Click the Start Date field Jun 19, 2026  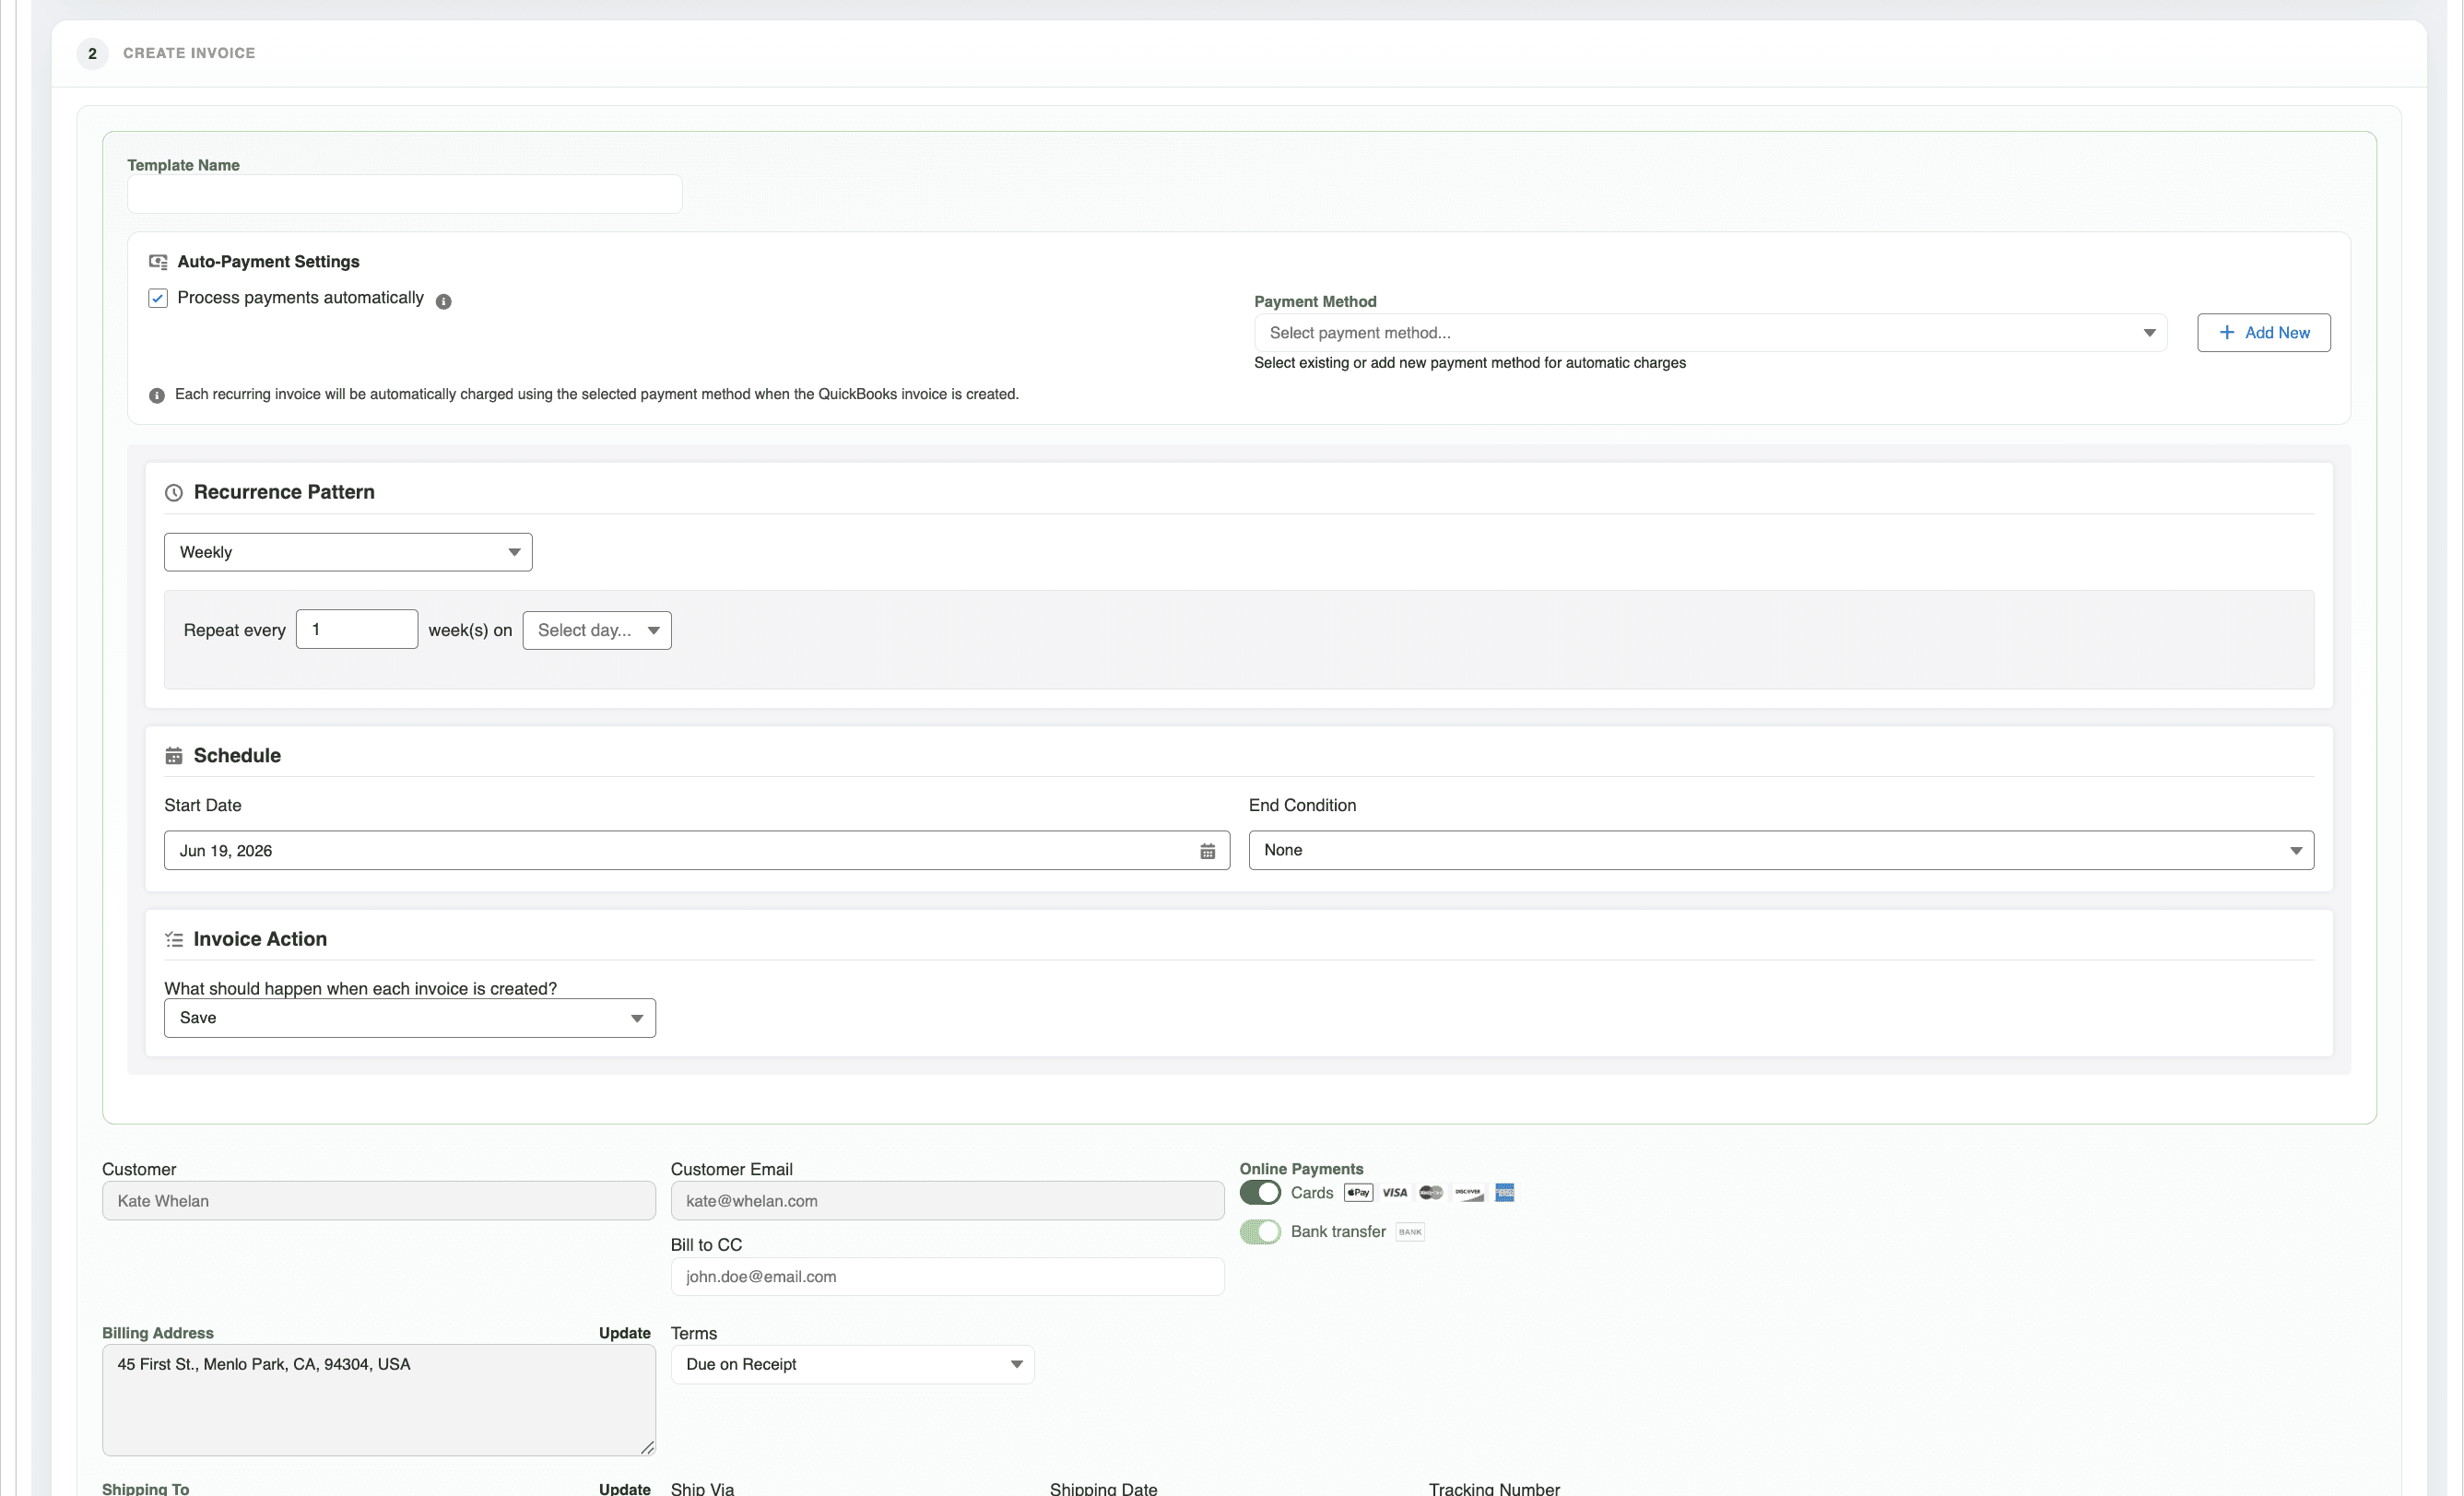pos(697,850)
